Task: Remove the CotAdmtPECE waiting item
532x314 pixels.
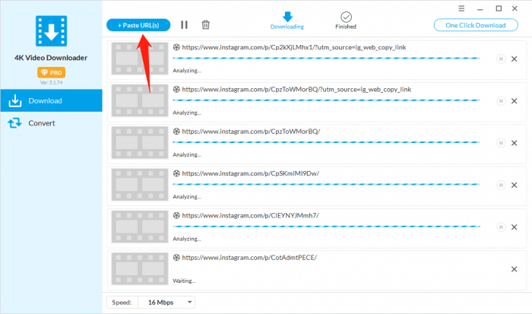Action: coord(515,268)
